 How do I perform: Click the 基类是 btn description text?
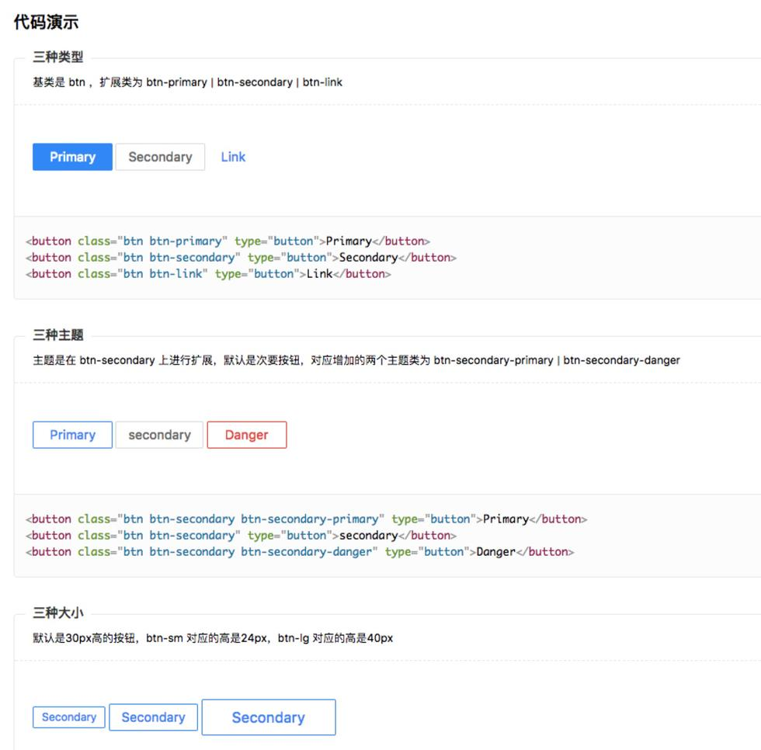(x=187, y=82)
